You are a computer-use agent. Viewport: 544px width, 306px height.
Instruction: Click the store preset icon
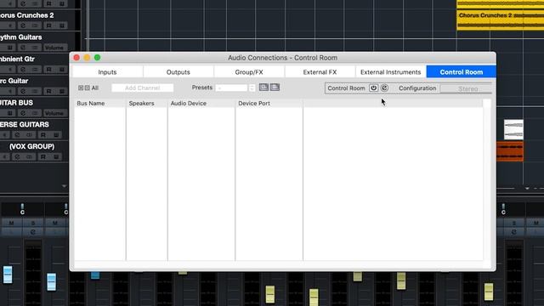[263, 87]
